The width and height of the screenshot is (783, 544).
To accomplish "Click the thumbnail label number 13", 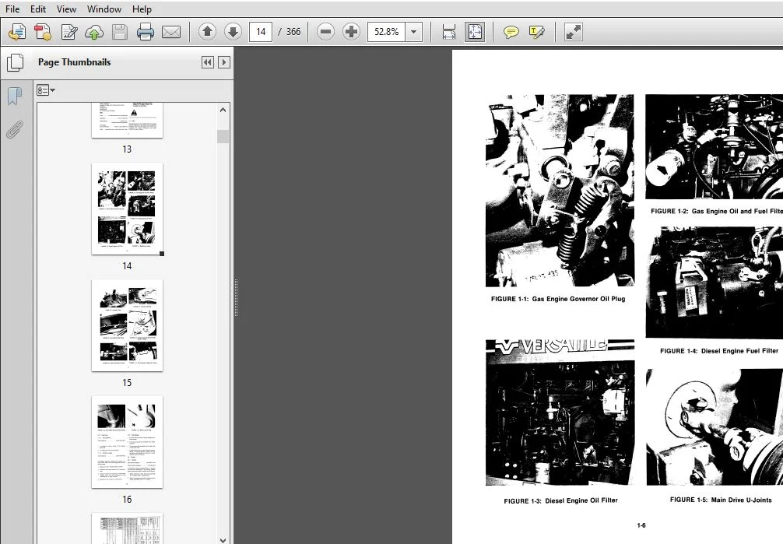I will (x=127, y=149).
